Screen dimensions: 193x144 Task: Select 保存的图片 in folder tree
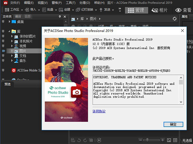tap(28, 36)
